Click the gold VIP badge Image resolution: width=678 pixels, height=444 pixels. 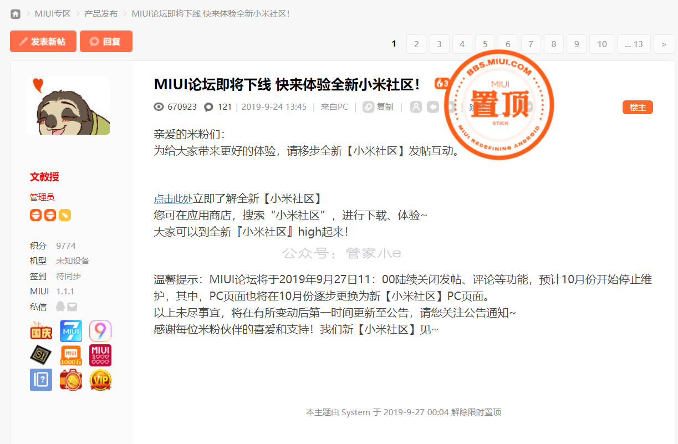(x=100, y=380)
